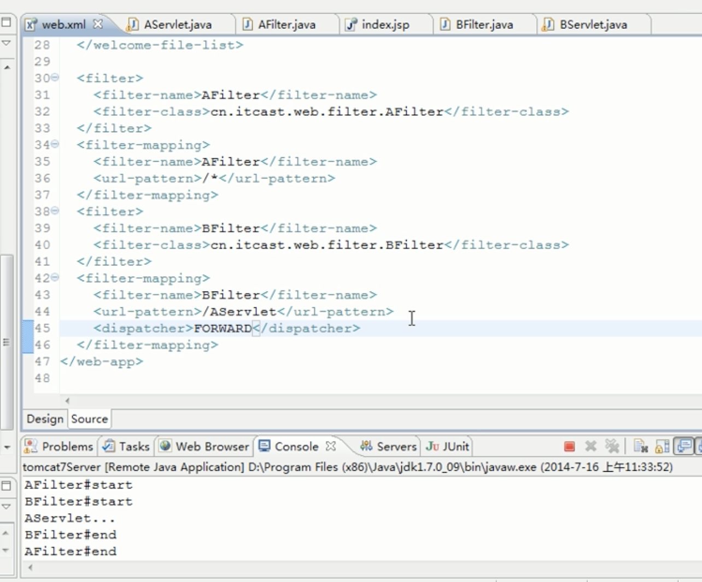Click console line 'BFilter#start'
The width and height of the screenshot is (702, 582).
pos(78,502)
